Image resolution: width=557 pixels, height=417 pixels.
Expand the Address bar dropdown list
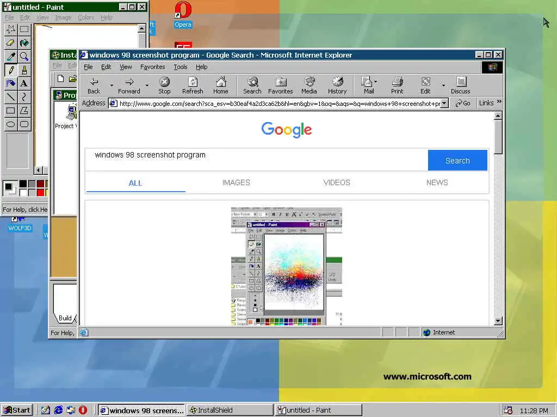point(444,103)
